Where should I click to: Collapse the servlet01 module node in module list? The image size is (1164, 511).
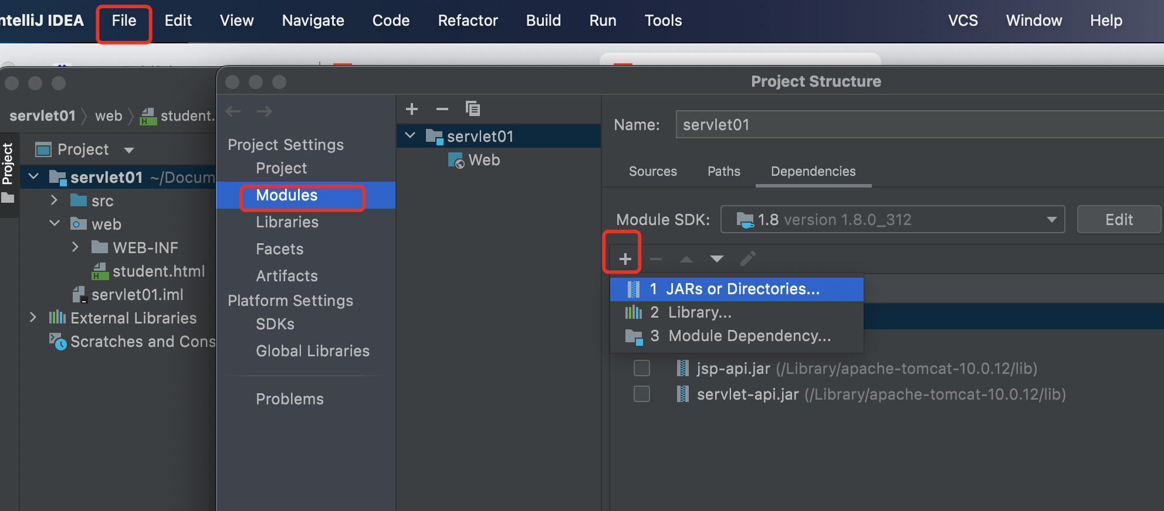(x=410, y=136)
